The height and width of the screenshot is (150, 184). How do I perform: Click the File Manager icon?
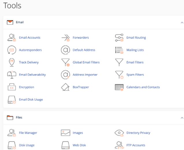(12, 133)
